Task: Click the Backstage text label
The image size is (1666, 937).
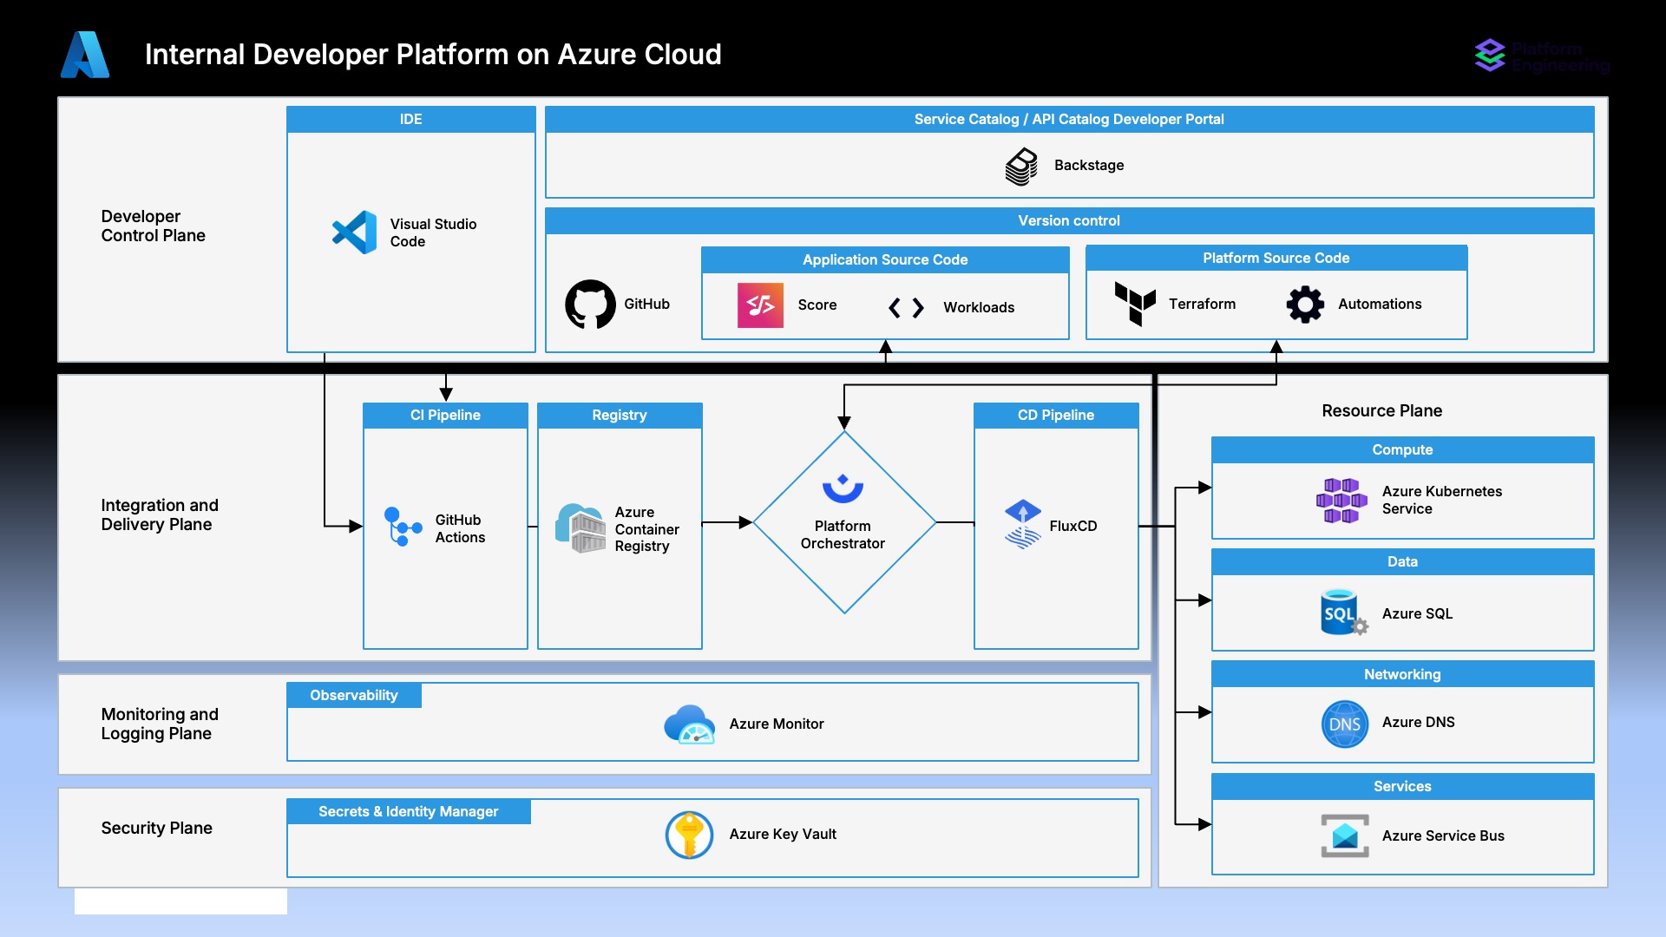Action: pyautogui.click(x=1089, y=165)
